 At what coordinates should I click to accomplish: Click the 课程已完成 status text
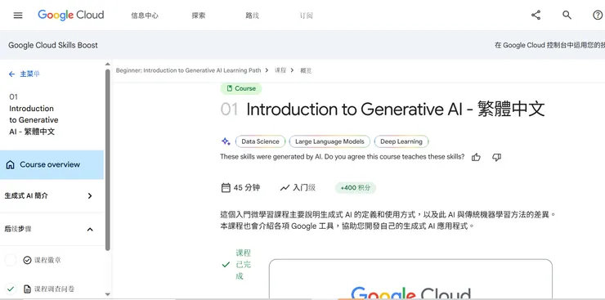(244, 265)
